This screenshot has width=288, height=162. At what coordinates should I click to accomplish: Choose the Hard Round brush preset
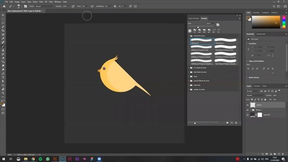click(x=225, y=41)
